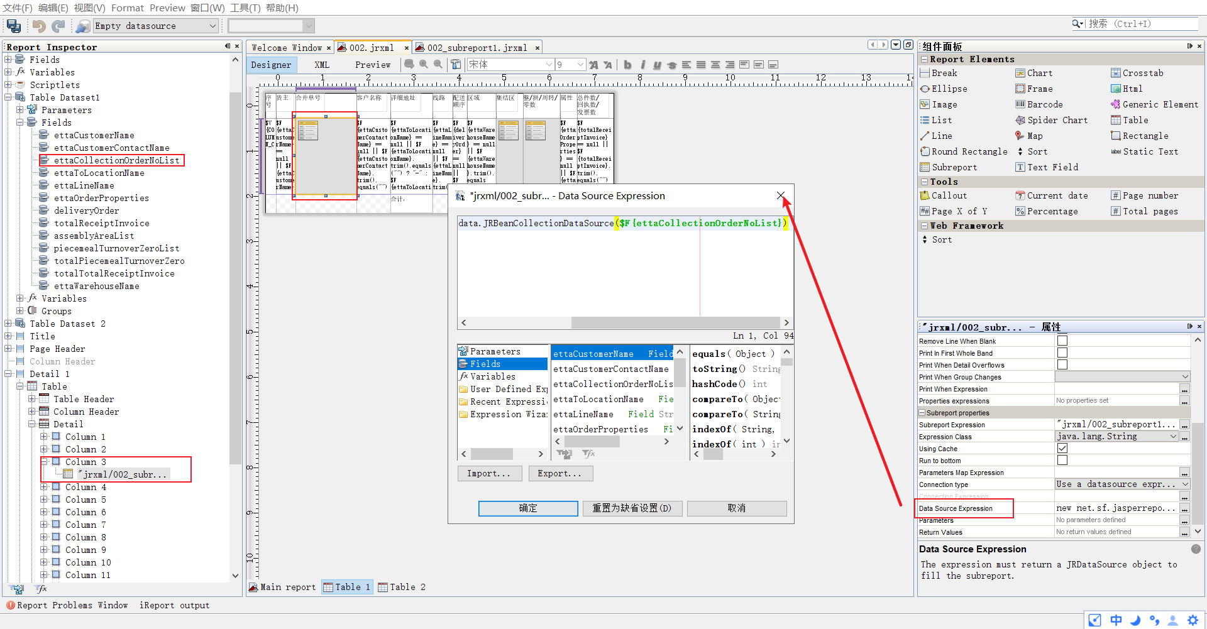Expand the Column 4 tree node
This screenshot has height=629, width=1207.
coord(44,487)
